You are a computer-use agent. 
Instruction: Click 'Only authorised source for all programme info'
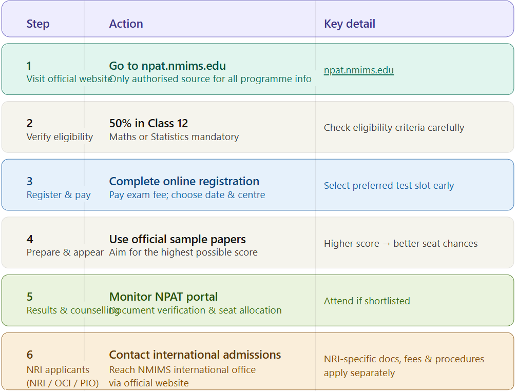point(211,79)
